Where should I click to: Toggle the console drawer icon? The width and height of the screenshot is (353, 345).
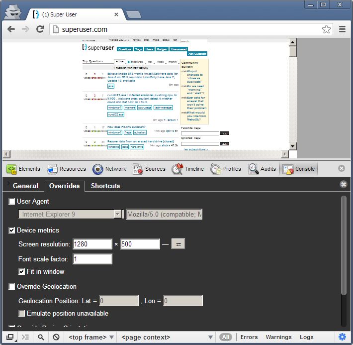[25, 337]
